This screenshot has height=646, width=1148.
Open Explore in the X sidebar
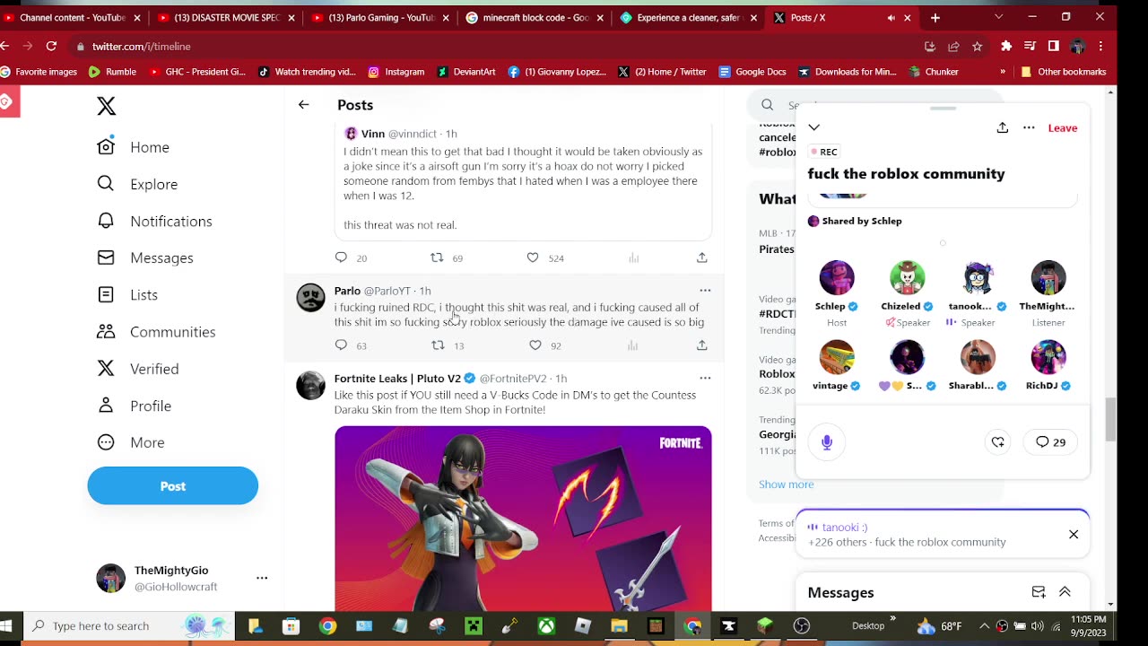click(x=136, y=184)
